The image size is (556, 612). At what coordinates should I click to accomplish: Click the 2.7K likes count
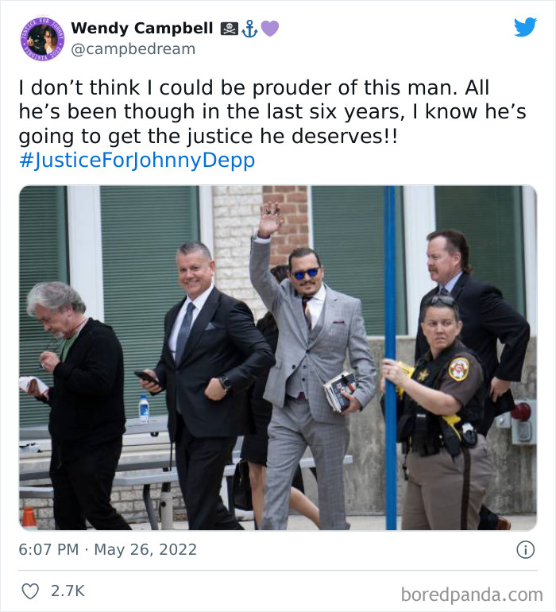coord(68,591)
